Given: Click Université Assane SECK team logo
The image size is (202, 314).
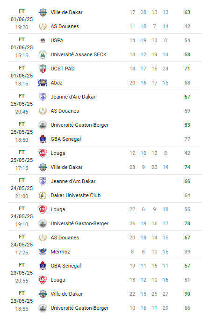Looking at the screenshot, I should point(43,54).
